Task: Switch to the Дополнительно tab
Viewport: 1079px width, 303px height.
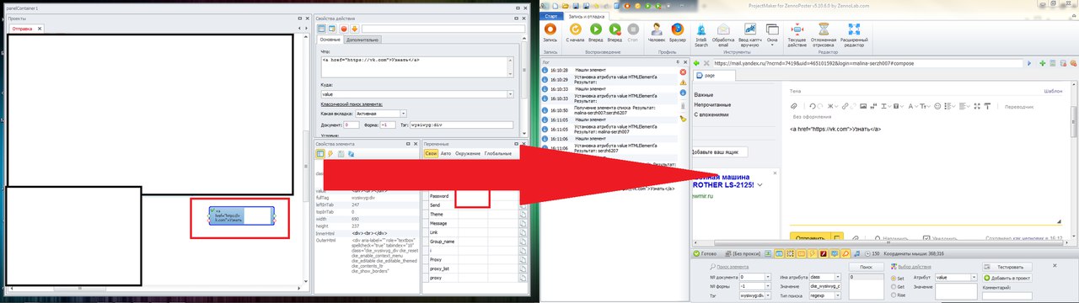Action: pos(363,40)
